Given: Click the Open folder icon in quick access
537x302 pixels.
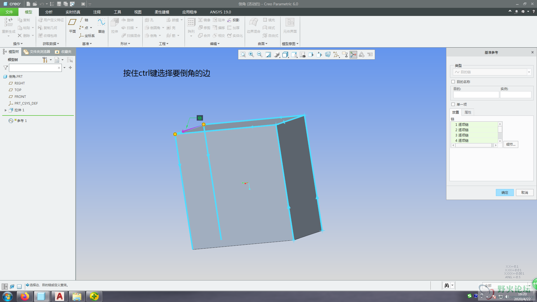Looking at the screenshot, I should (35, 4).
